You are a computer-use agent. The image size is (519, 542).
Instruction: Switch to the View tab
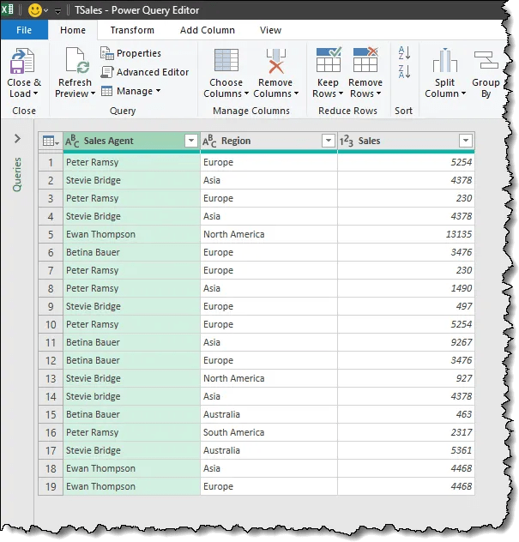[x=270, y=30]
